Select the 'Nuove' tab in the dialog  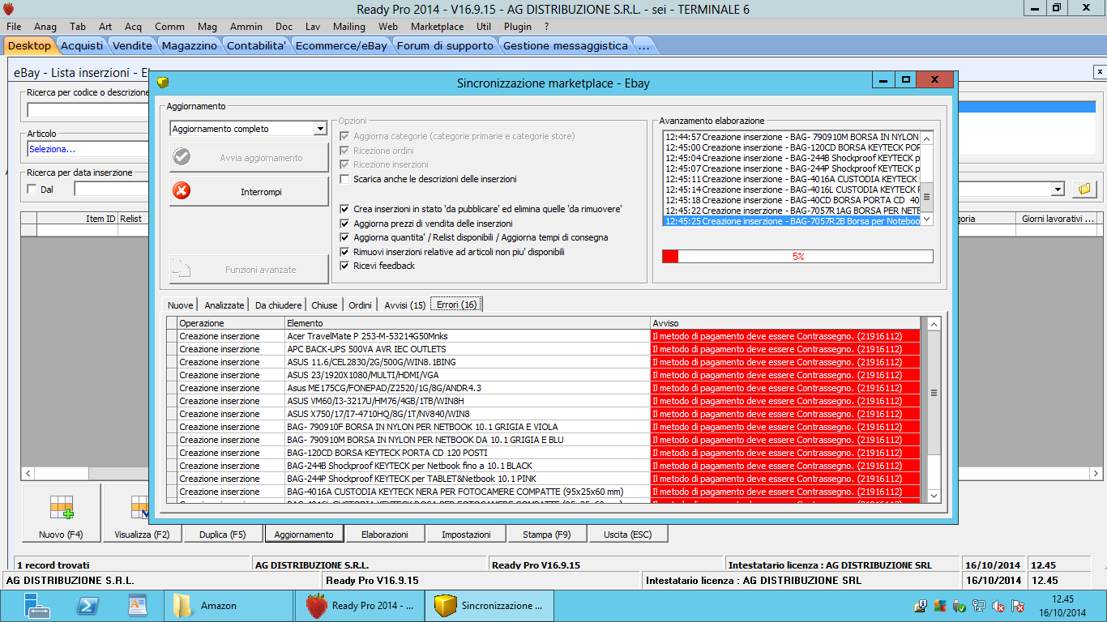coord(181,305)
